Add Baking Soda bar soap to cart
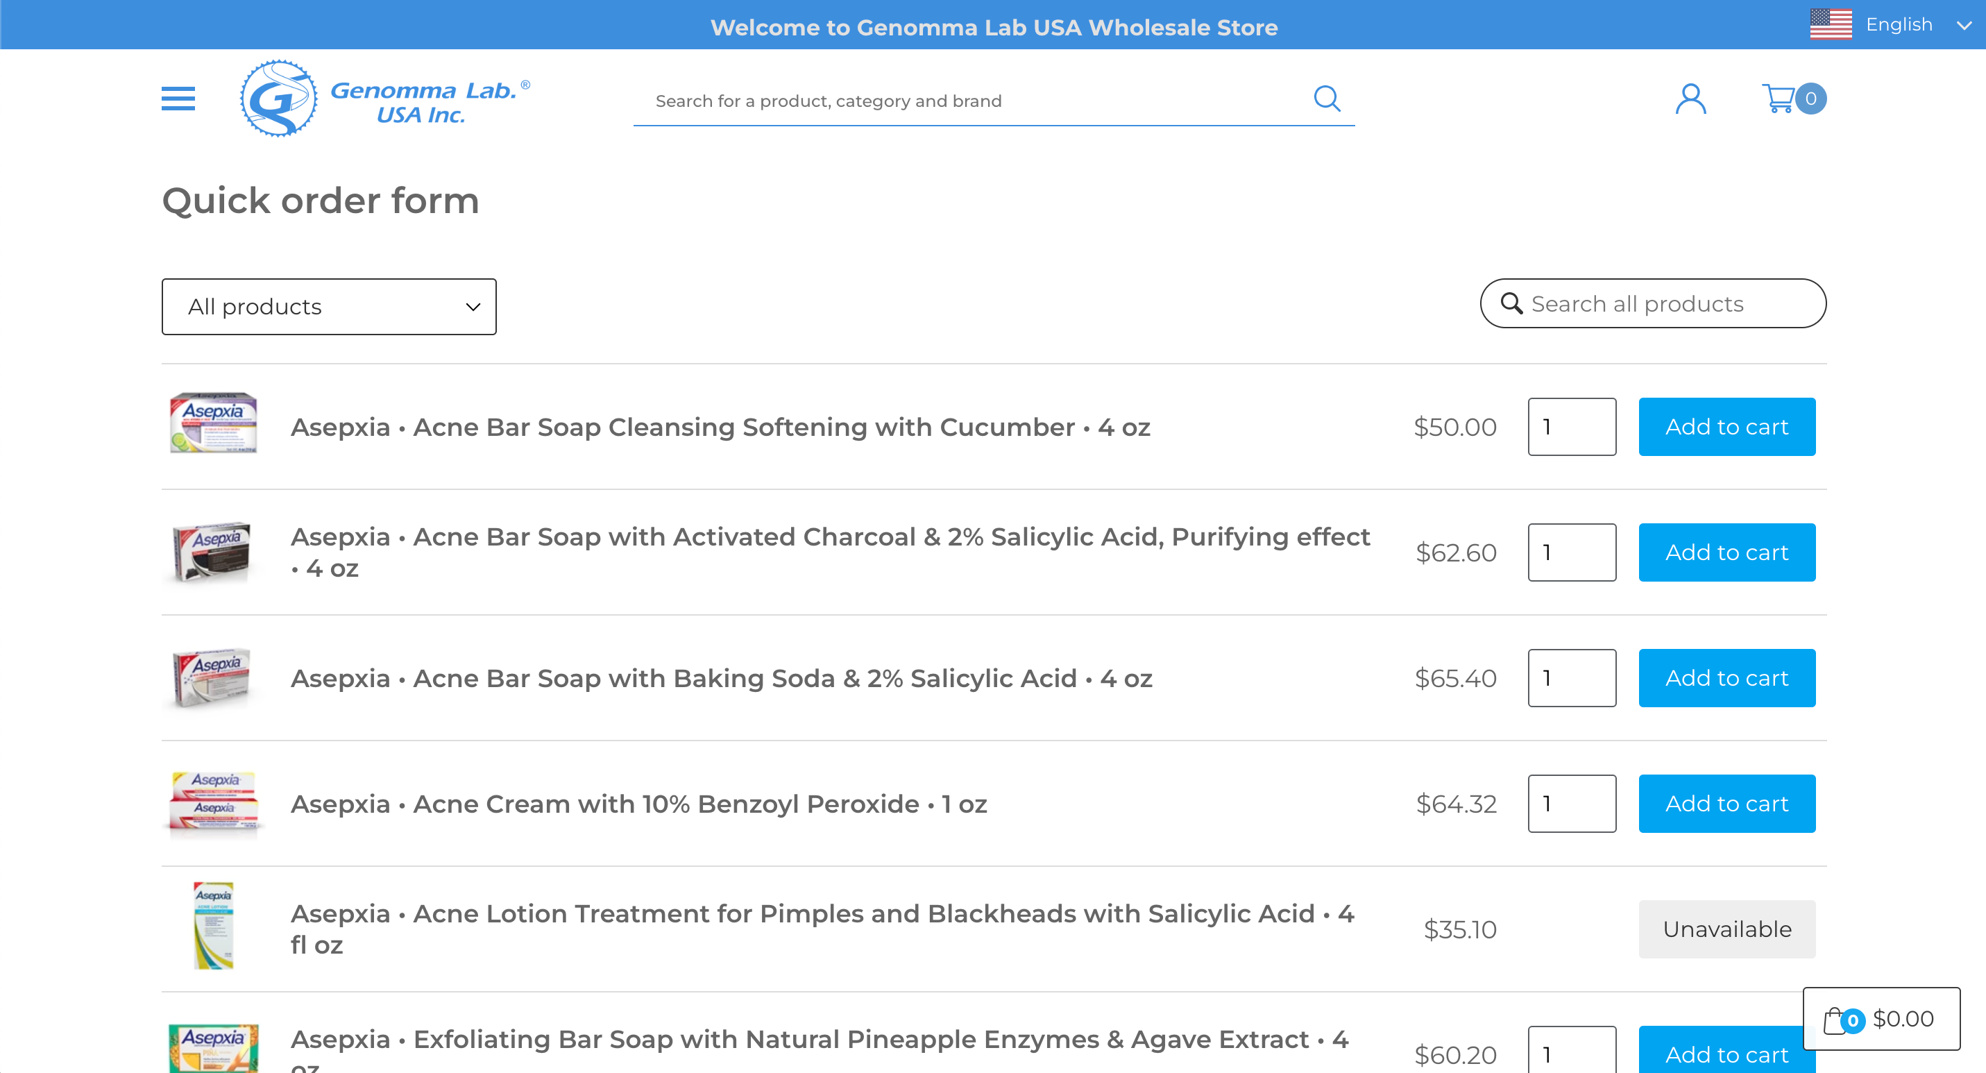The height and width of the screenshot is (1073, 1986). pos(1726,678)
